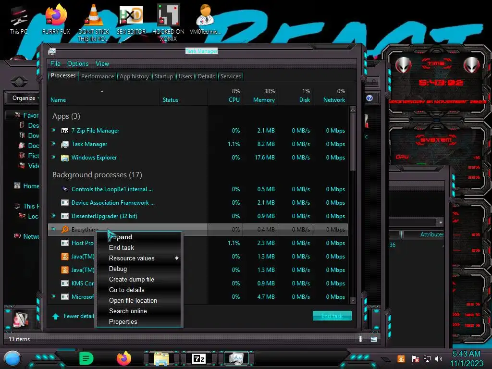Switch to the Users tab
This screenshot has width=492, height=369.
(185, 76)
